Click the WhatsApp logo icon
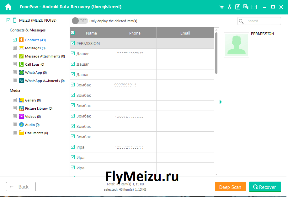The image size is (288, 197). (21, 73)
